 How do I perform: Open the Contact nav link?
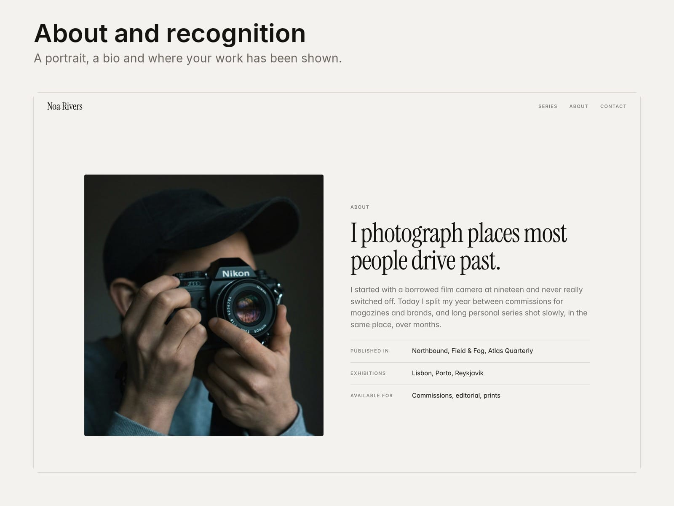click(613, 106)
